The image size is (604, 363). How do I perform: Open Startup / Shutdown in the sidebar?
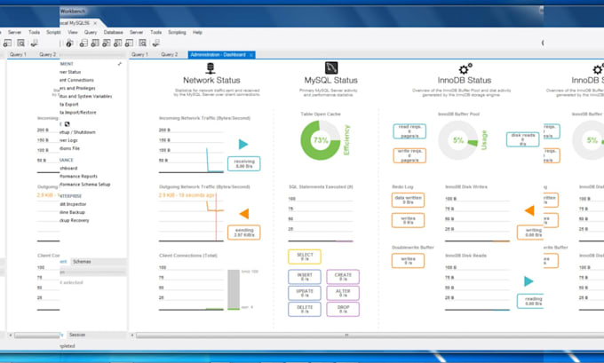(x=77, y=132)
